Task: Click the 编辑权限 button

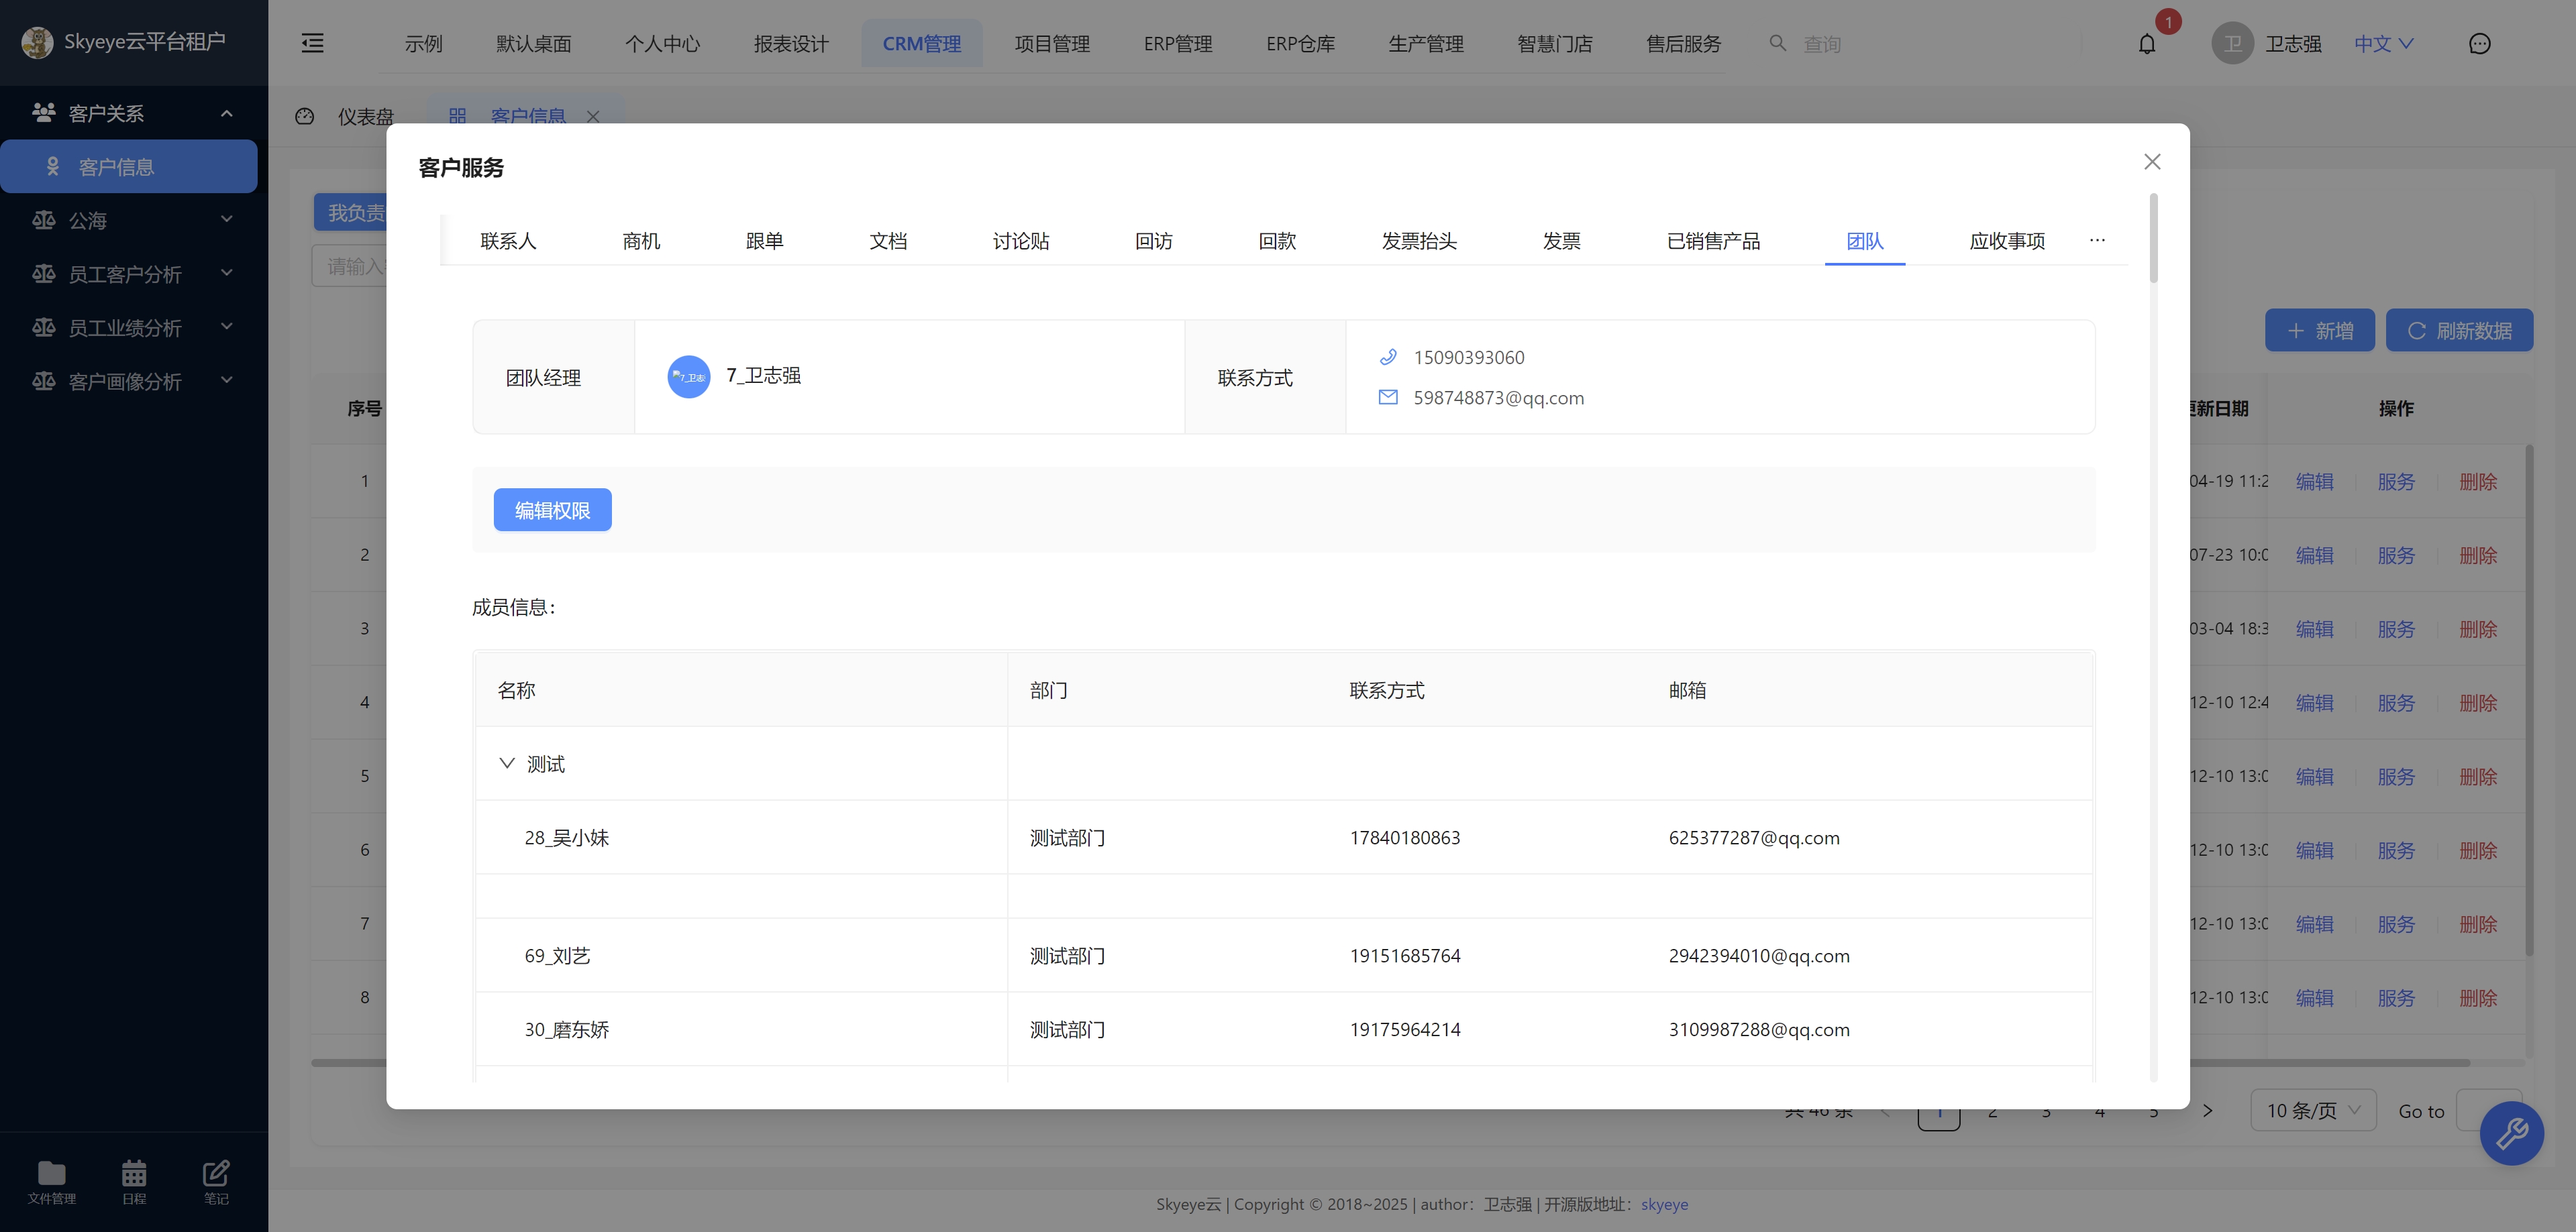Action: click(552, 510)
